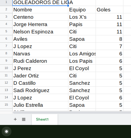Click the ChromeOS launcher circle button
This screenshot has height=138, width=131.
7,131
